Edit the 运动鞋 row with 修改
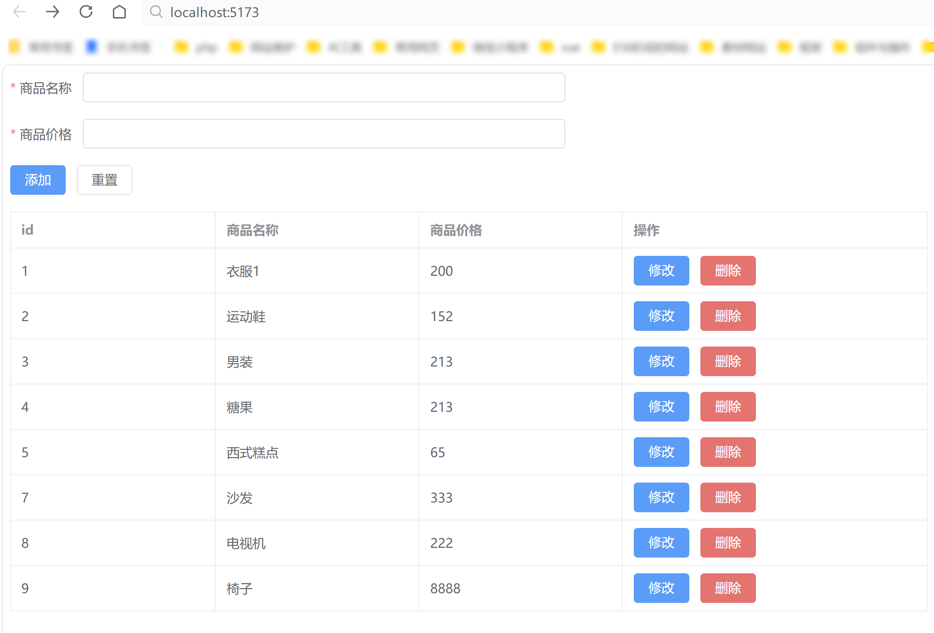The height and width of the screenshot is (633, 934). pyautogui.click(x=661, y=316)
